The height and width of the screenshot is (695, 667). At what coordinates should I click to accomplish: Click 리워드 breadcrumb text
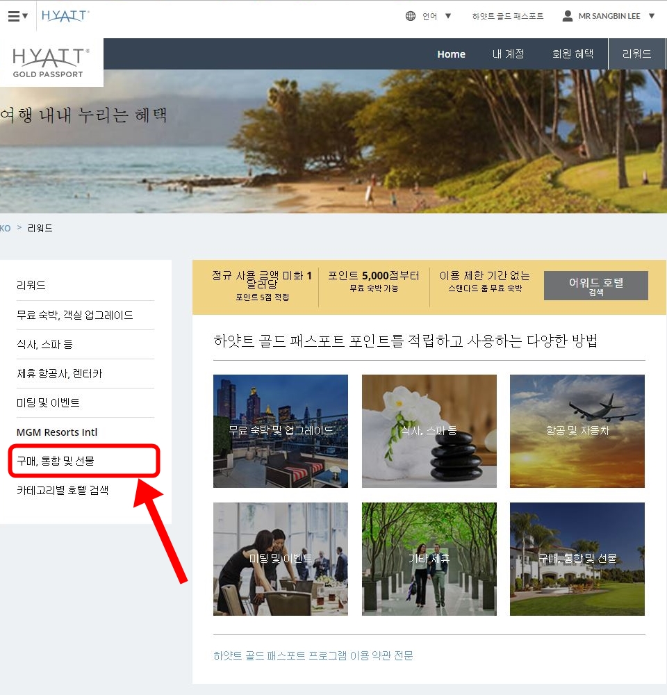tap(40, 228)
